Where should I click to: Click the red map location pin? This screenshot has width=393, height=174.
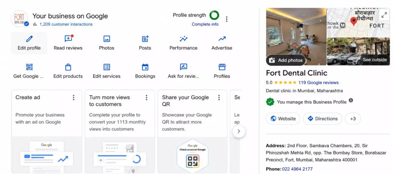[x=353, y=21]
